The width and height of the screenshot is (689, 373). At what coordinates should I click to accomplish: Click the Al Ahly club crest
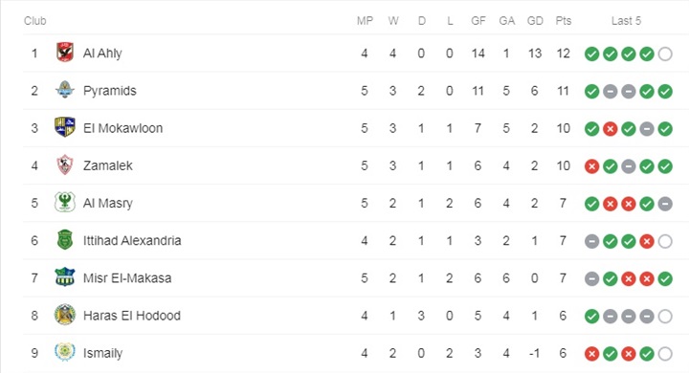click(65, 53)
